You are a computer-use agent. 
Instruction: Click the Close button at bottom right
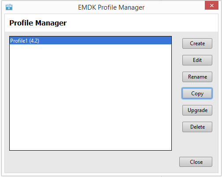196,162
